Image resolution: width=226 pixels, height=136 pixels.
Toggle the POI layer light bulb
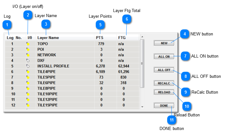(x=28, y=49)
